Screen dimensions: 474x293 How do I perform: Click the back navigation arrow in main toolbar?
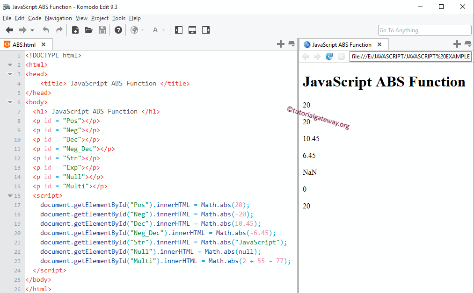coord(9,30)
